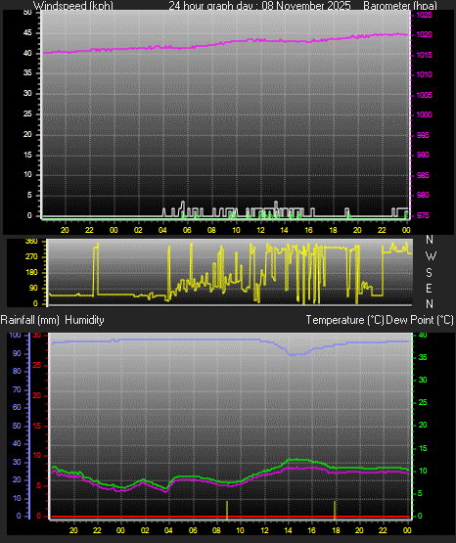
Task: Select the 360 degree wind direction label
Action: [x=31, y=242]
